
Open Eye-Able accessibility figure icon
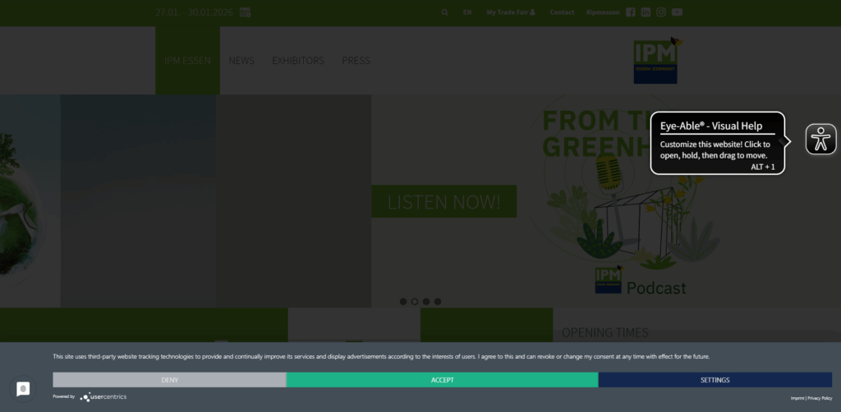820,140
